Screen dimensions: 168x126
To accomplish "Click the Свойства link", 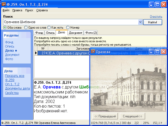I will pos(12,93).
